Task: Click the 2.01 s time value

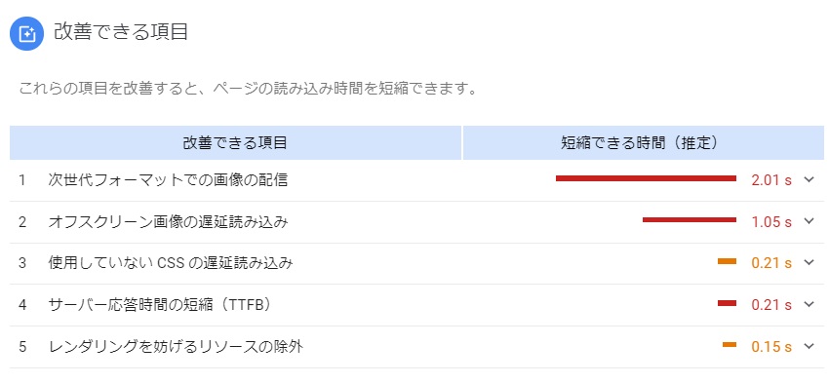Action: (x=771, y=180)
